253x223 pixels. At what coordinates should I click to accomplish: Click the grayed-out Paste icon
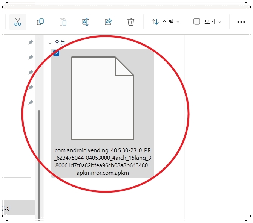(x=63, y=22)
